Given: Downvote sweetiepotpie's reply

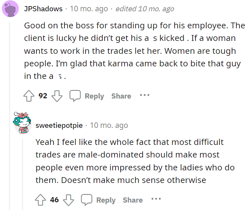Looking at the screenshot, I should click(68, 200).
